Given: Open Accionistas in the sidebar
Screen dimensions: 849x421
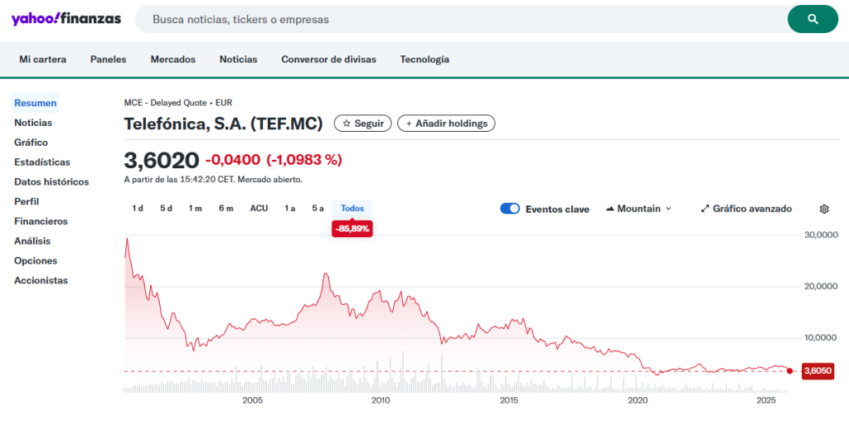Looking at the screenshot, I should 41,280.
